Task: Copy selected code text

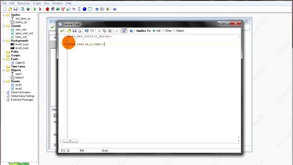Action: click(104, 31)
